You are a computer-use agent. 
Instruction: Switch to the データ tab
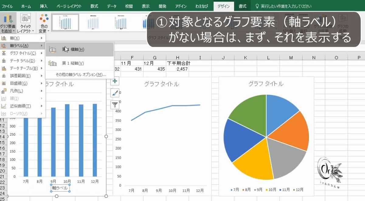112,6
